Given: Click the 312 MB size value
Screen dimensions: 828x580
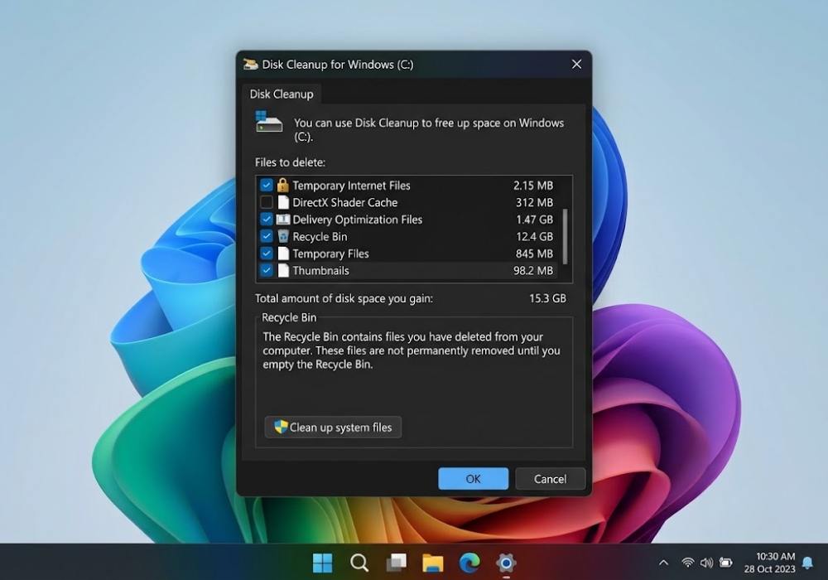Looking at the screenshot, I should click(x=534, y=202).
